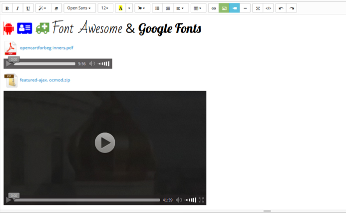Open the magic wand style dropdown
Image resolution: width=346 pixels, height=214 pixels.
pyautogui.click(x=43, y=8)
